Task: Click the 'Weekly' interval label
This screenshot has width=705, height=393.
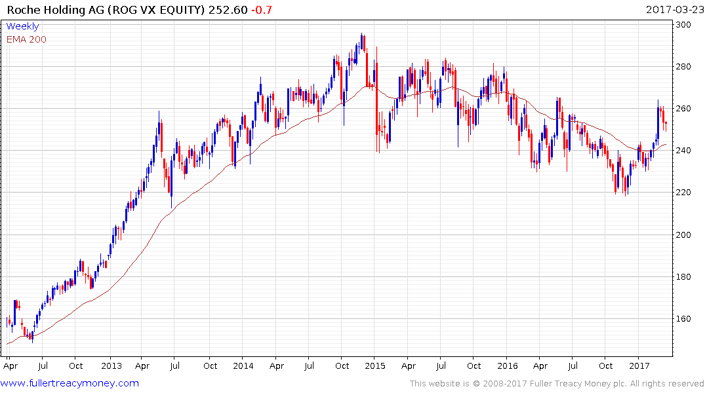Action: 22,26
